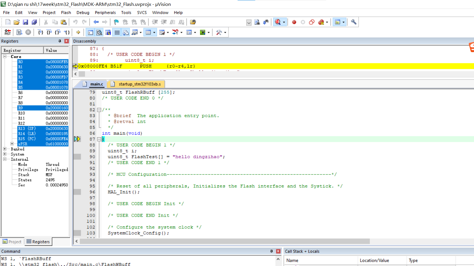
Task: Open a file with folder icon
Action: (16, 22)
